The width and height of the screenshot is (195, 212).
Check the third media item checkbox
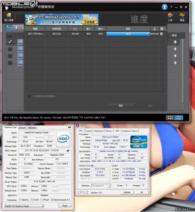click(x=10, y=56)
